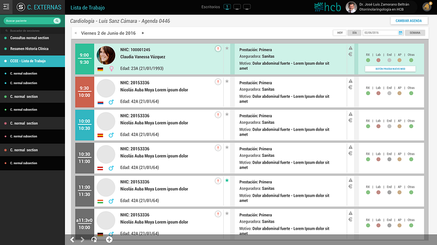The width and height of the screenshot is (437, 245).
Task: Select the third Escritorios desktop
Action: (247, 7)
